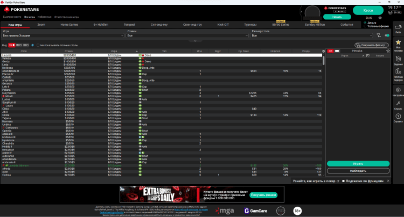Open the Ставки dropdown

point(187,35)
